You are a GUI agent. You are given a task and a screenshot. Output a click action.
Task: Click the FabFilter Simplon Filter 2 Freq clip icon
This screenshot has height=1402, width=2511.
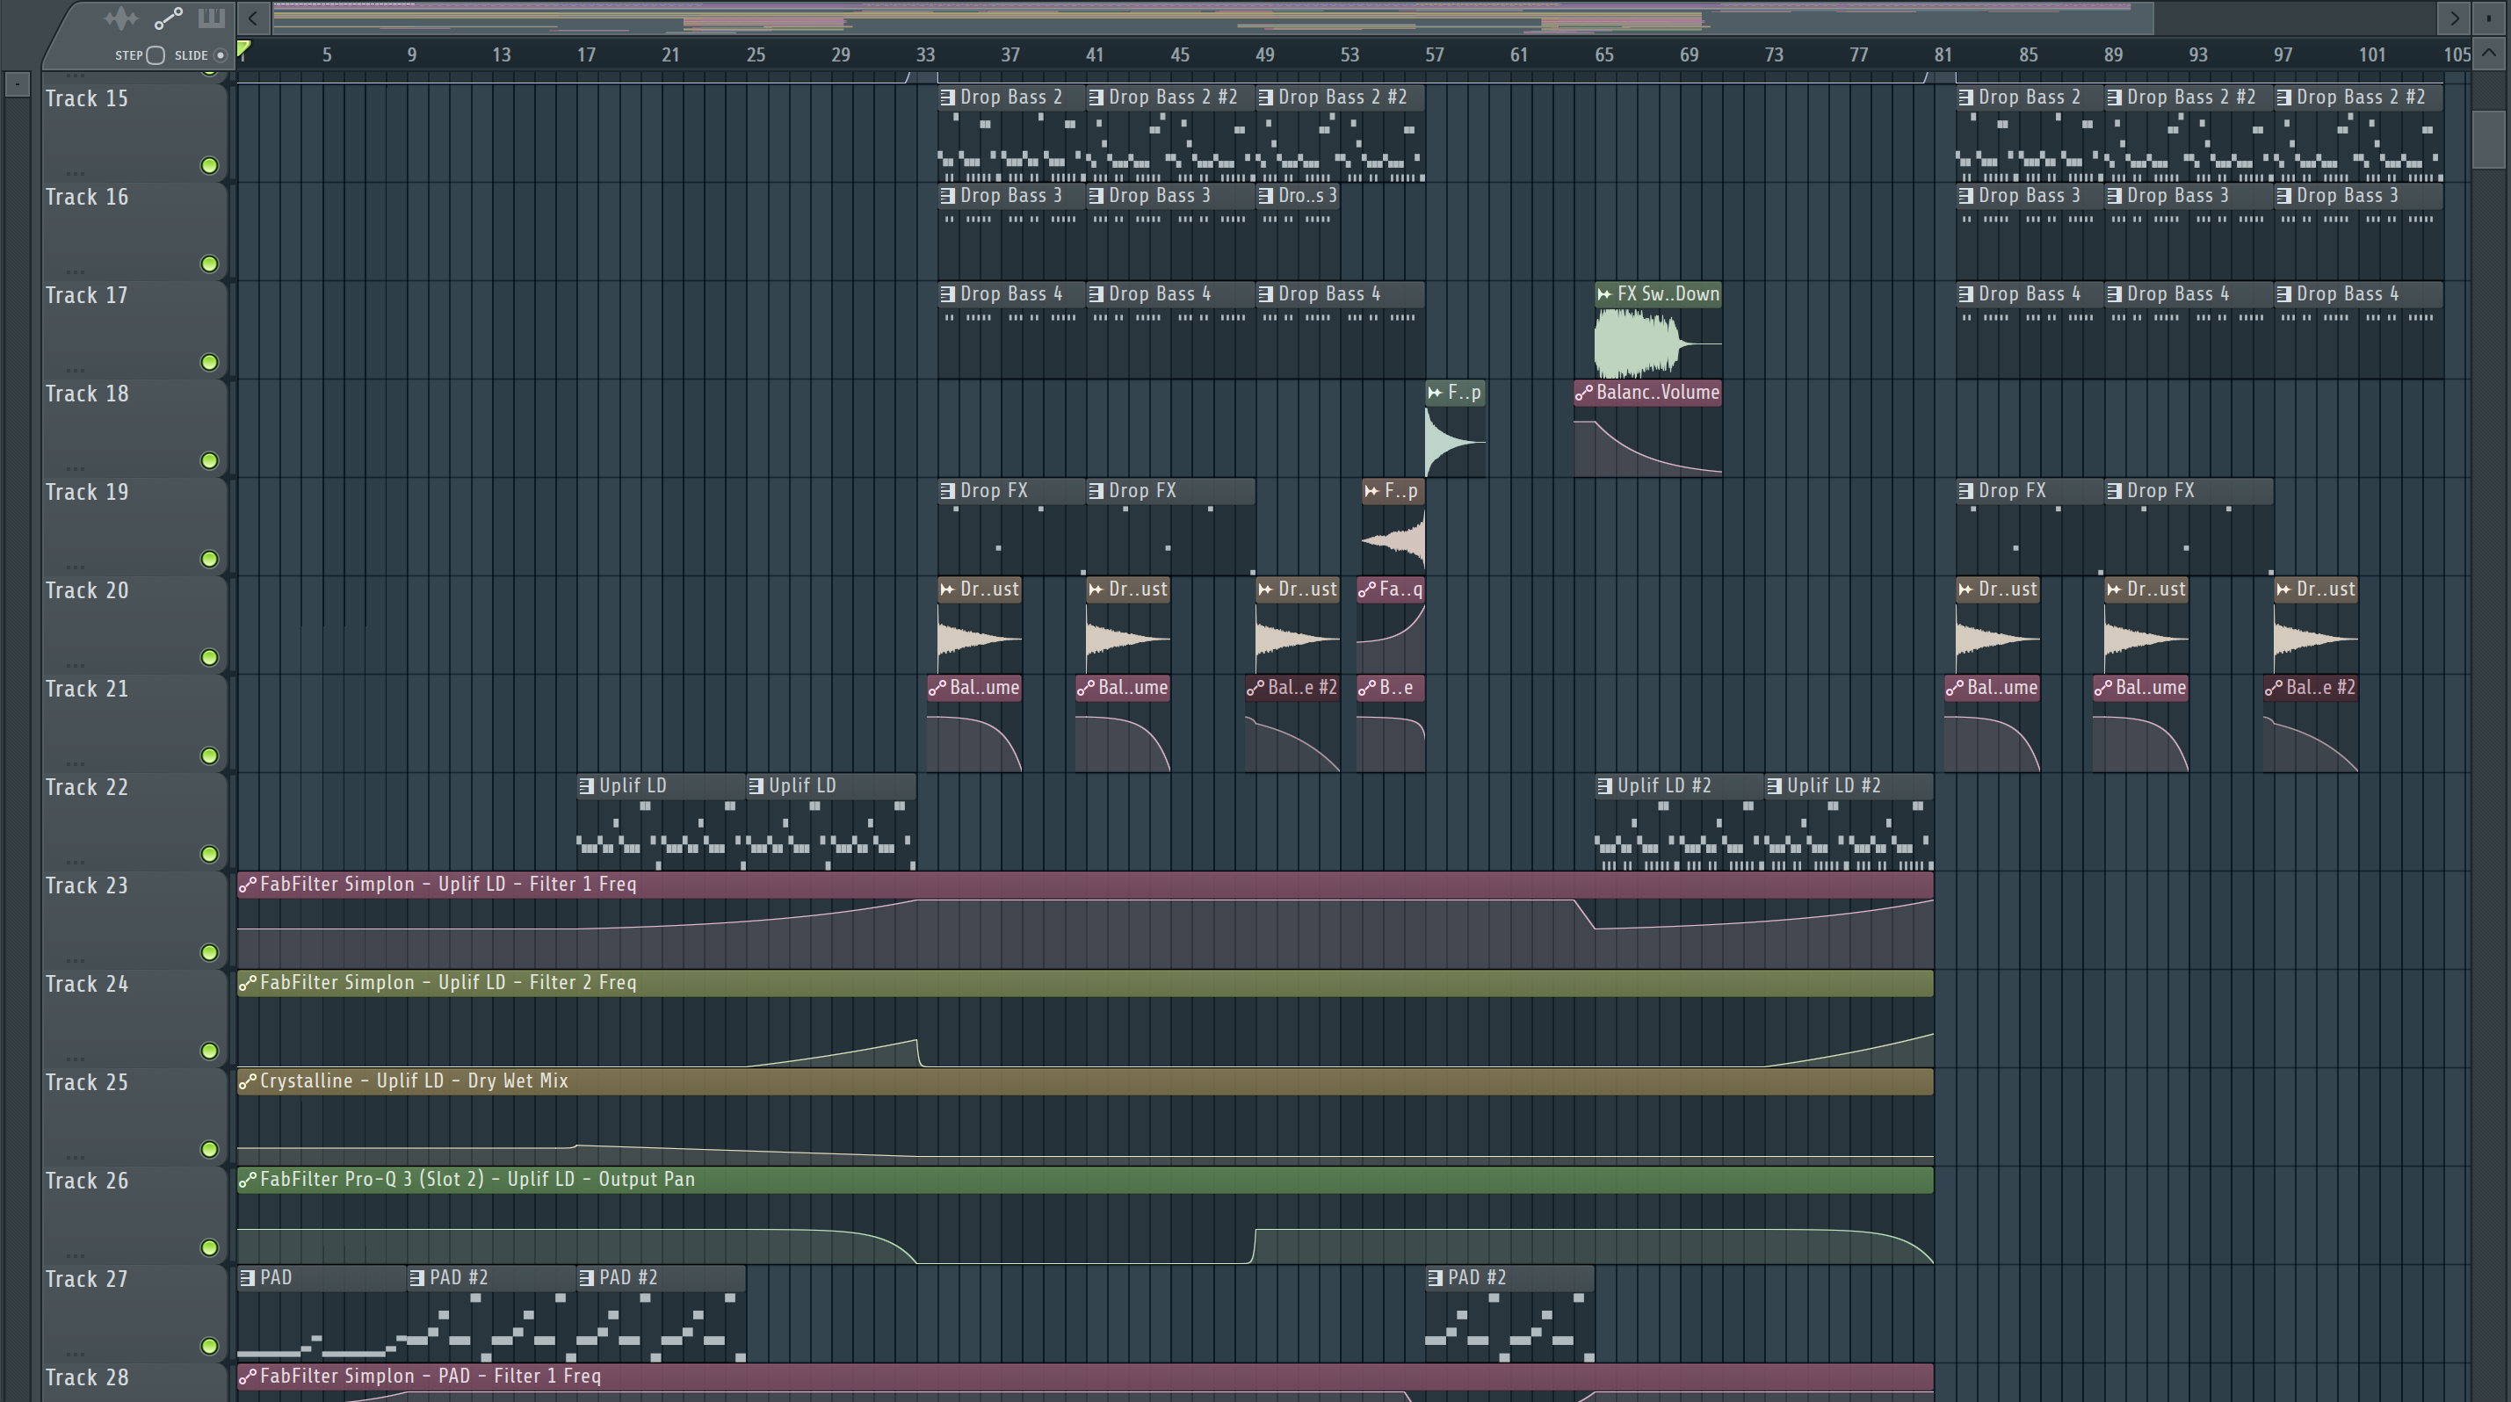coord(248,983)
